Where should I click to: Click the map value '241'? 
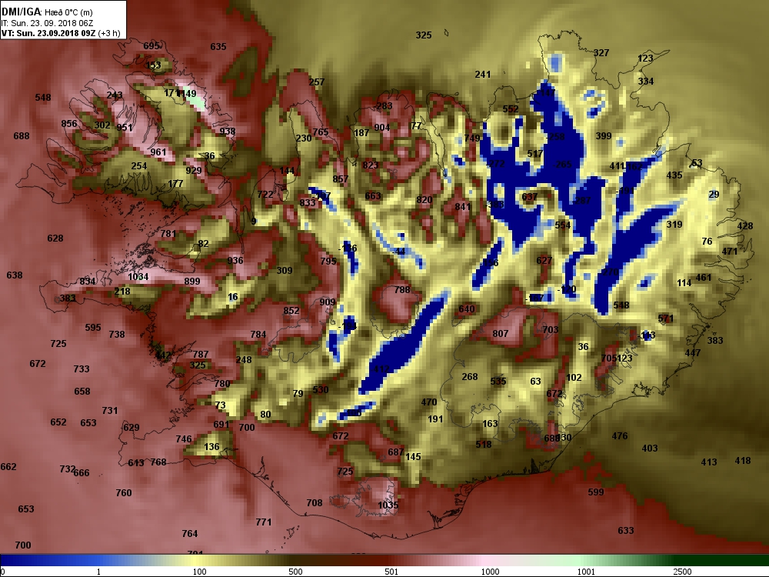pyautogui.click(x=483, y=74)
